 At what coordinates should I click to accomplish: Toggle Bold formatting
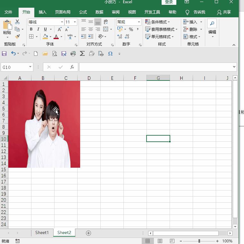[31, 29]
